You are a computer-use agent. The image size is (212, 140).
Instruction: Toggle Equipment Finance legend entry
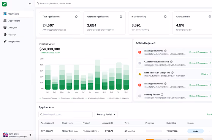coord(48,98)
